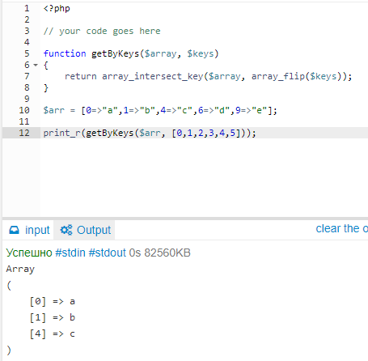Open the #stdout link

[108, 253]
